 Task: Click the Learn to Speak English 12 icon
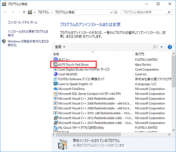pos(55,84)
